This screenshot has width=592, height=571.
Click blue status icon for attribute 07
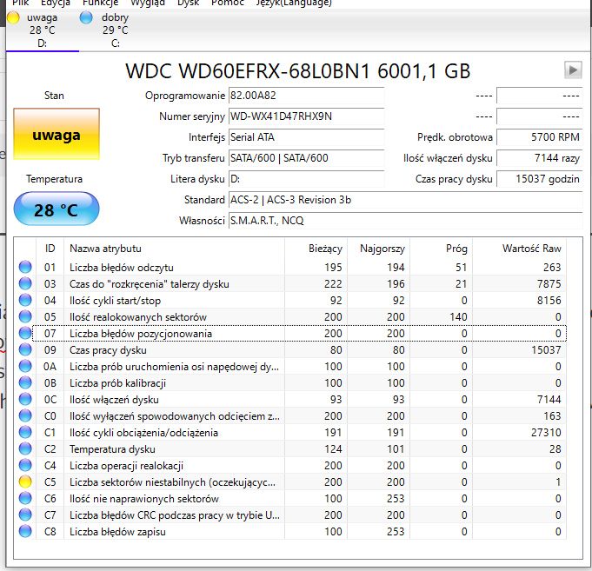click(25, 333)
